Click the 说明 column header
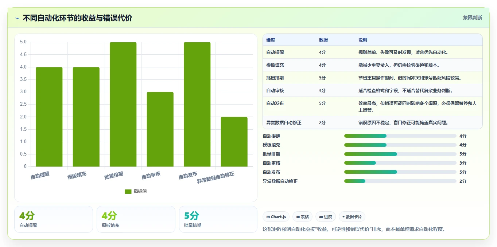This screenshot has height=247, width=497. click(363, 40)
